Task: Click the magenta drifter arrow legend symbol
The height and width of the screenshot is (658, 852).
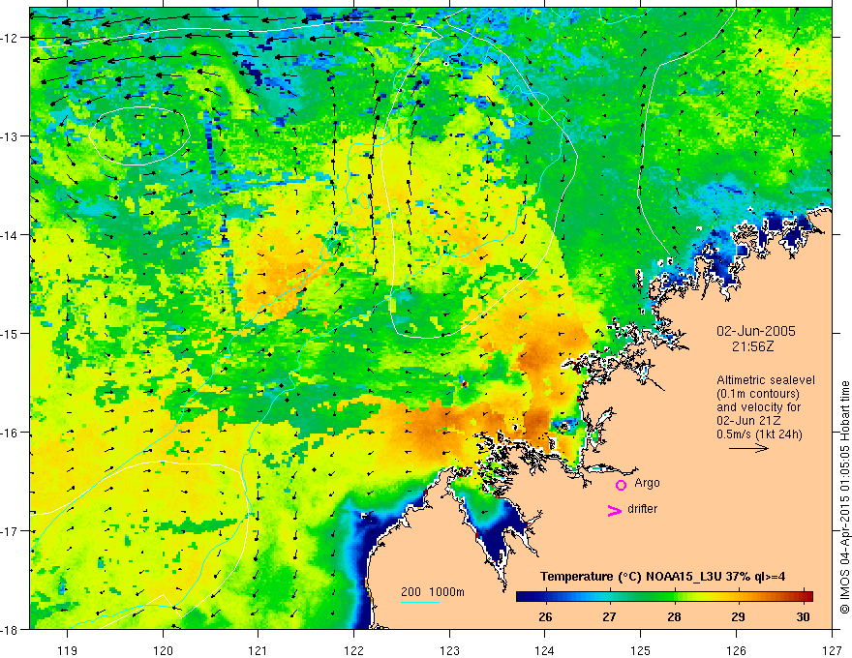Action: (x=615, y=510)
